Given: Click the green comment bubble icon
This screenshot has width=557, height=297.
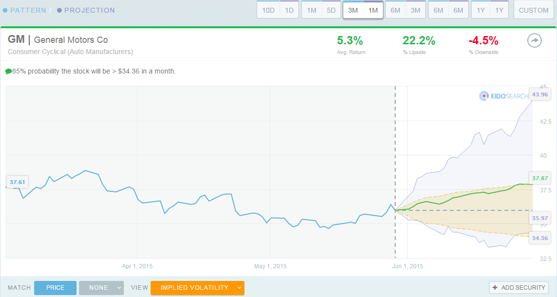Looking at the screenshot, I should 8,72.
